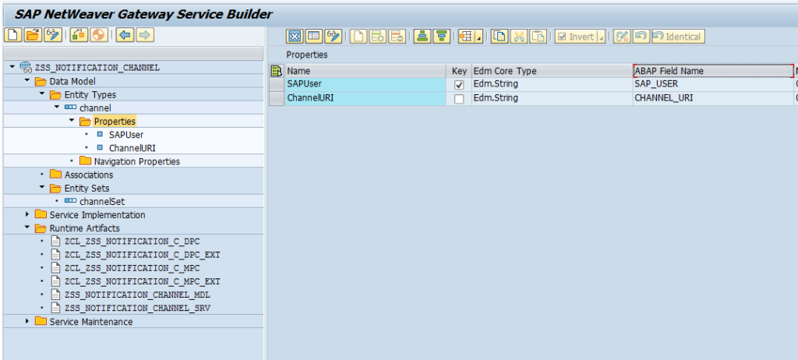Click the ChannelURI name cell in table
Image resolution: width=798 pixels, height=360 pixels.
(365, 98)
